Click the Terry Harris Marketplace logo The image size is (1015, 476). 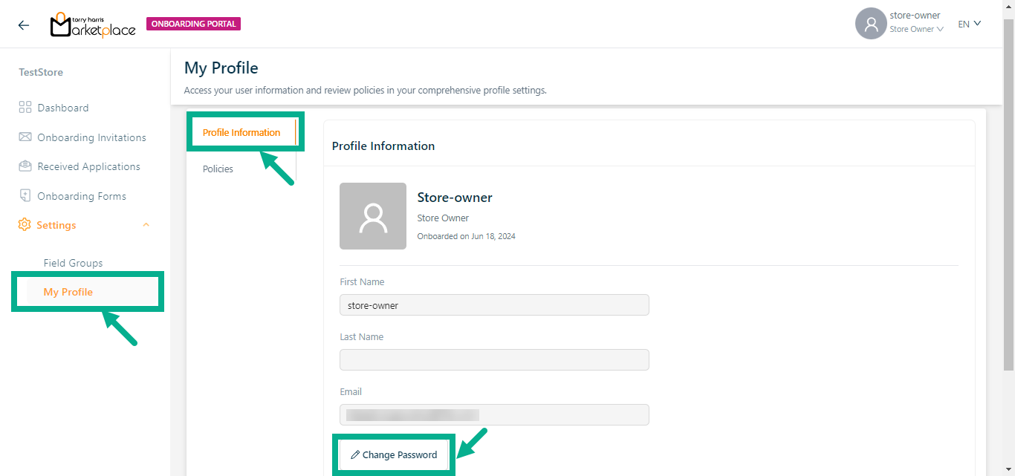coord(93,25)
